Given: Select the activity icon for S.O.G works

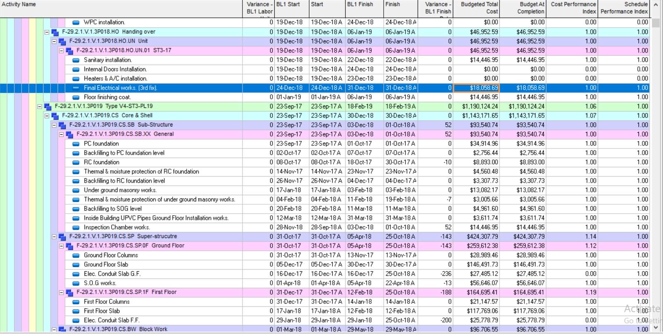Looking at the screenshot, I should point(76,283).
